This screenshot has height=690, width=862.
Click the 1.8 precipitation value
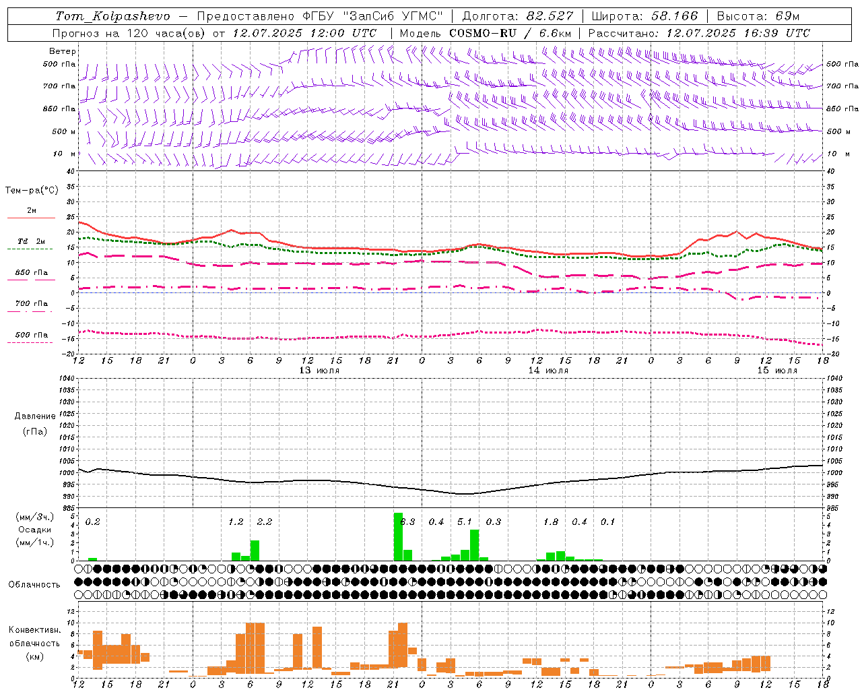(x=551, y=522)
